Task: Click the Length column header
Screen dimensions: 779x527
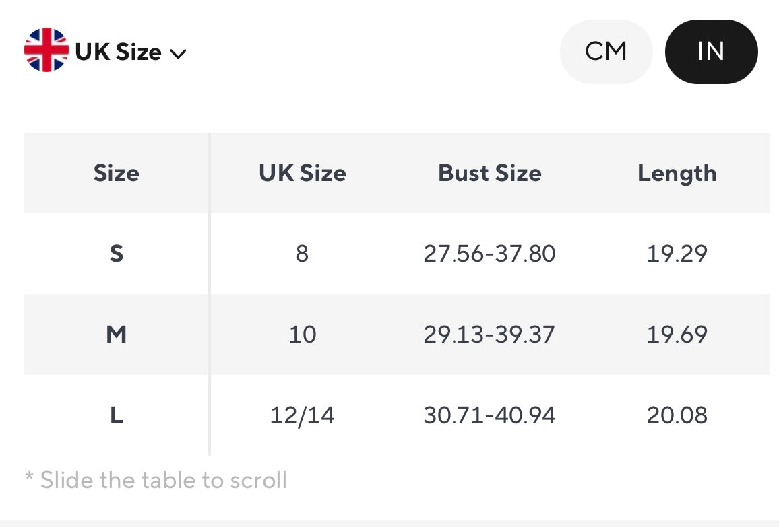Action: (x=677, y=173)
